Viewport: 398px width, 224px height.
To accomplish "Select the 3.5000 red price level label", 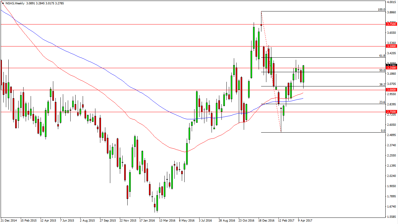I will [x=391, y=46].
